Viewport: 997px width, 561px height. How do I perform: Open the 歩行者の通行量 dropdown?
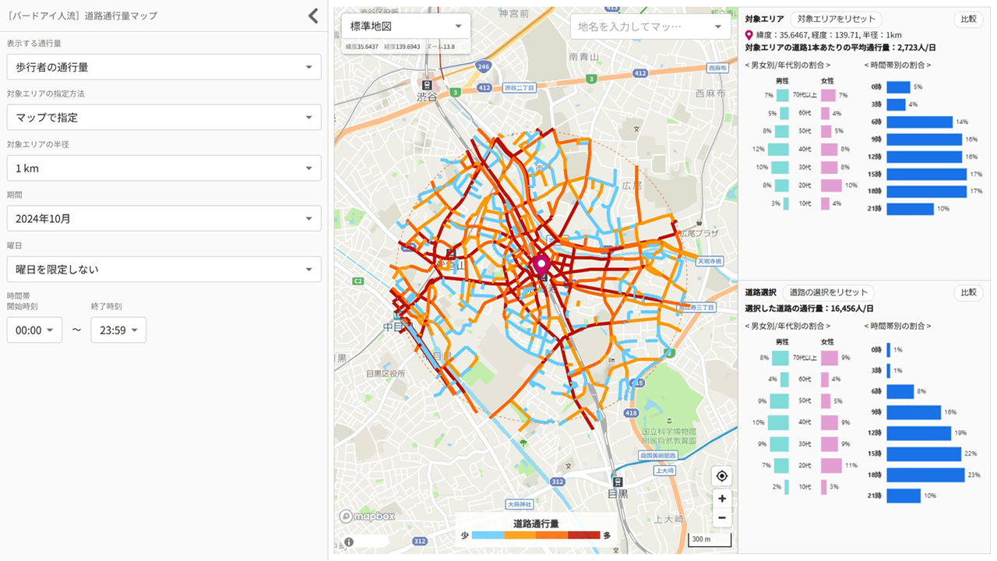point(164,67)
